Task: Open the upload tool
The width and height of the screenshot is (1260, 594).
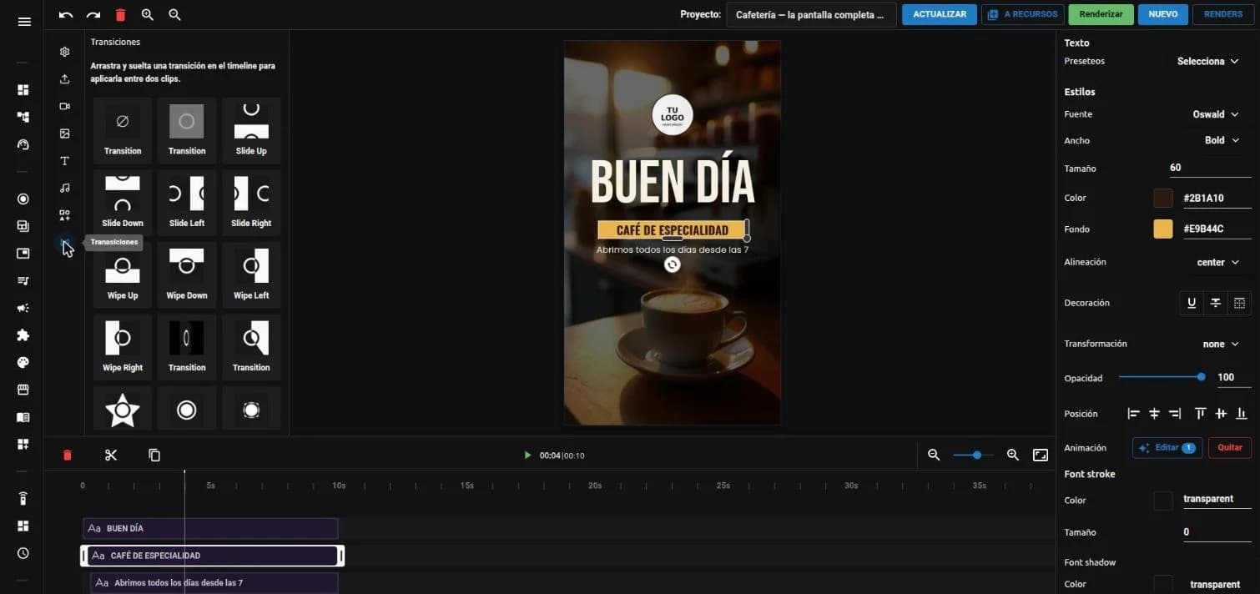Action: coord(65,79)
